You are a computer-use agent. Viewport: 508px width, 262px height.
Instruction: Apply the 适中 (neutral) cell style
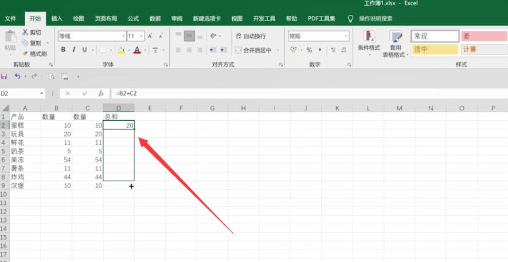coord(435,50)
